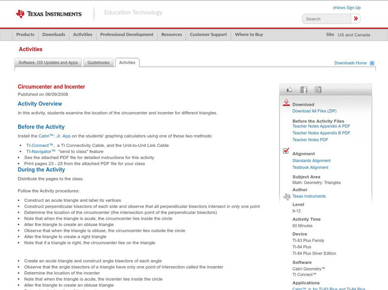Click the Circumcenter and Incenter title

click(51, 87)
